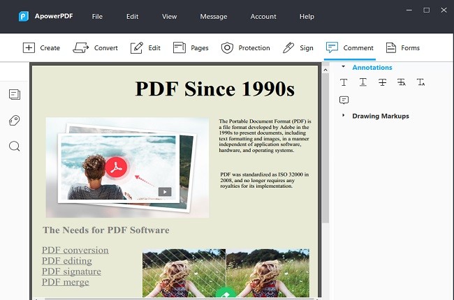
Task: Click the document vertical scrollbar thumb
Action: pyautogui.click(x=325, y=148)
